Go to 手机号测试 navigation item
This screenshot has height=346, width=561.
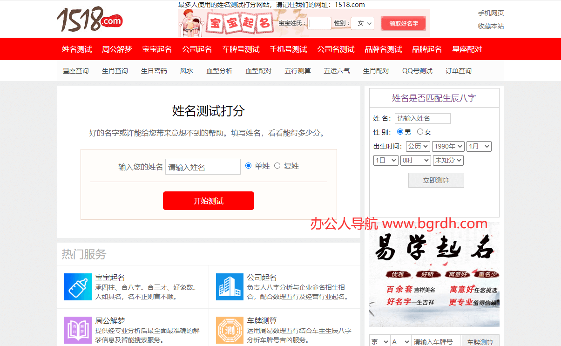tap(288, 49)
